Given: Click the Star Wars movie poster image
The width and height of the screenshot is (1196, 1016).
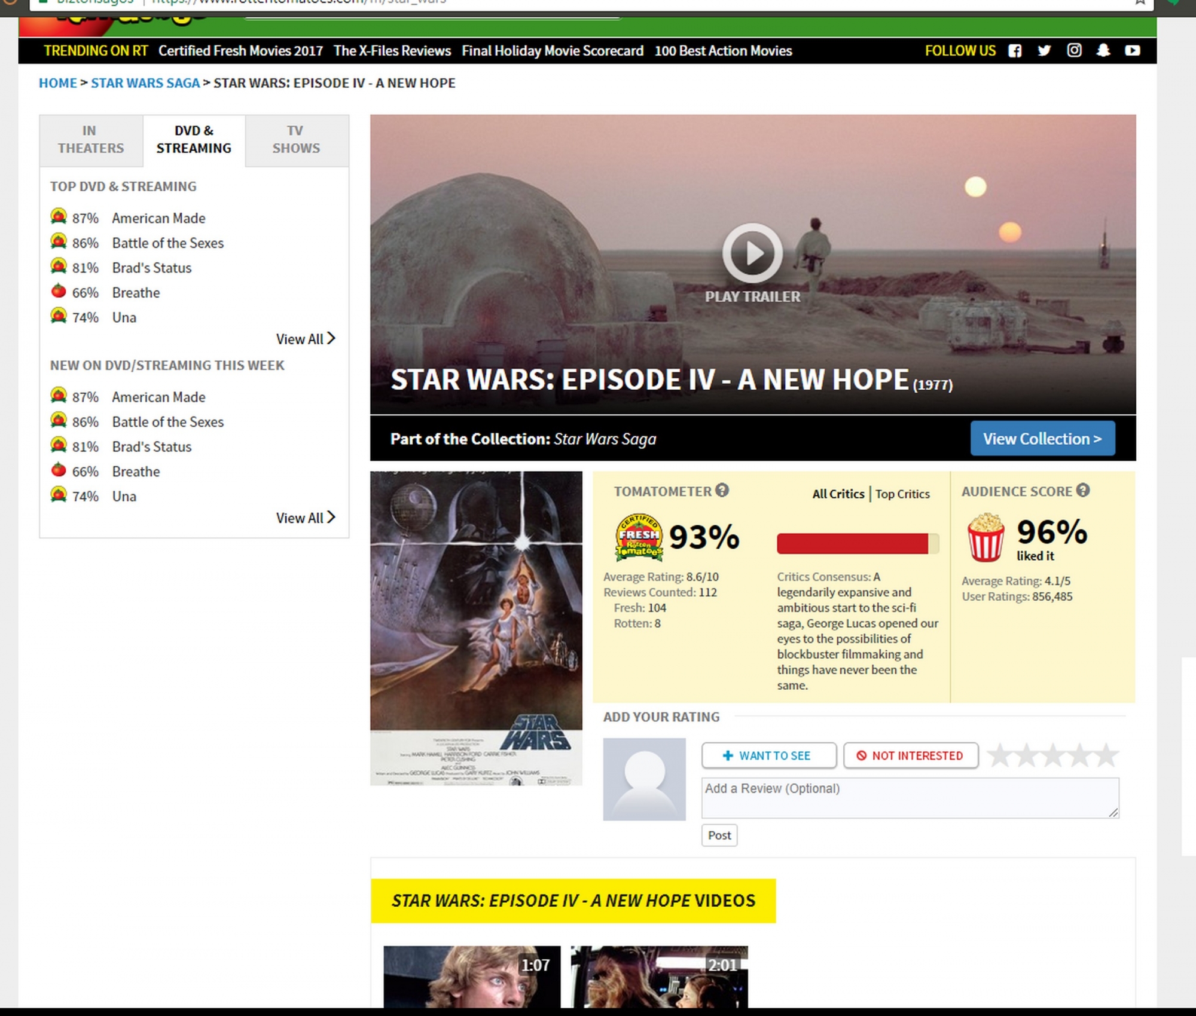Looking at the screenshot, I should coord(476,629).
